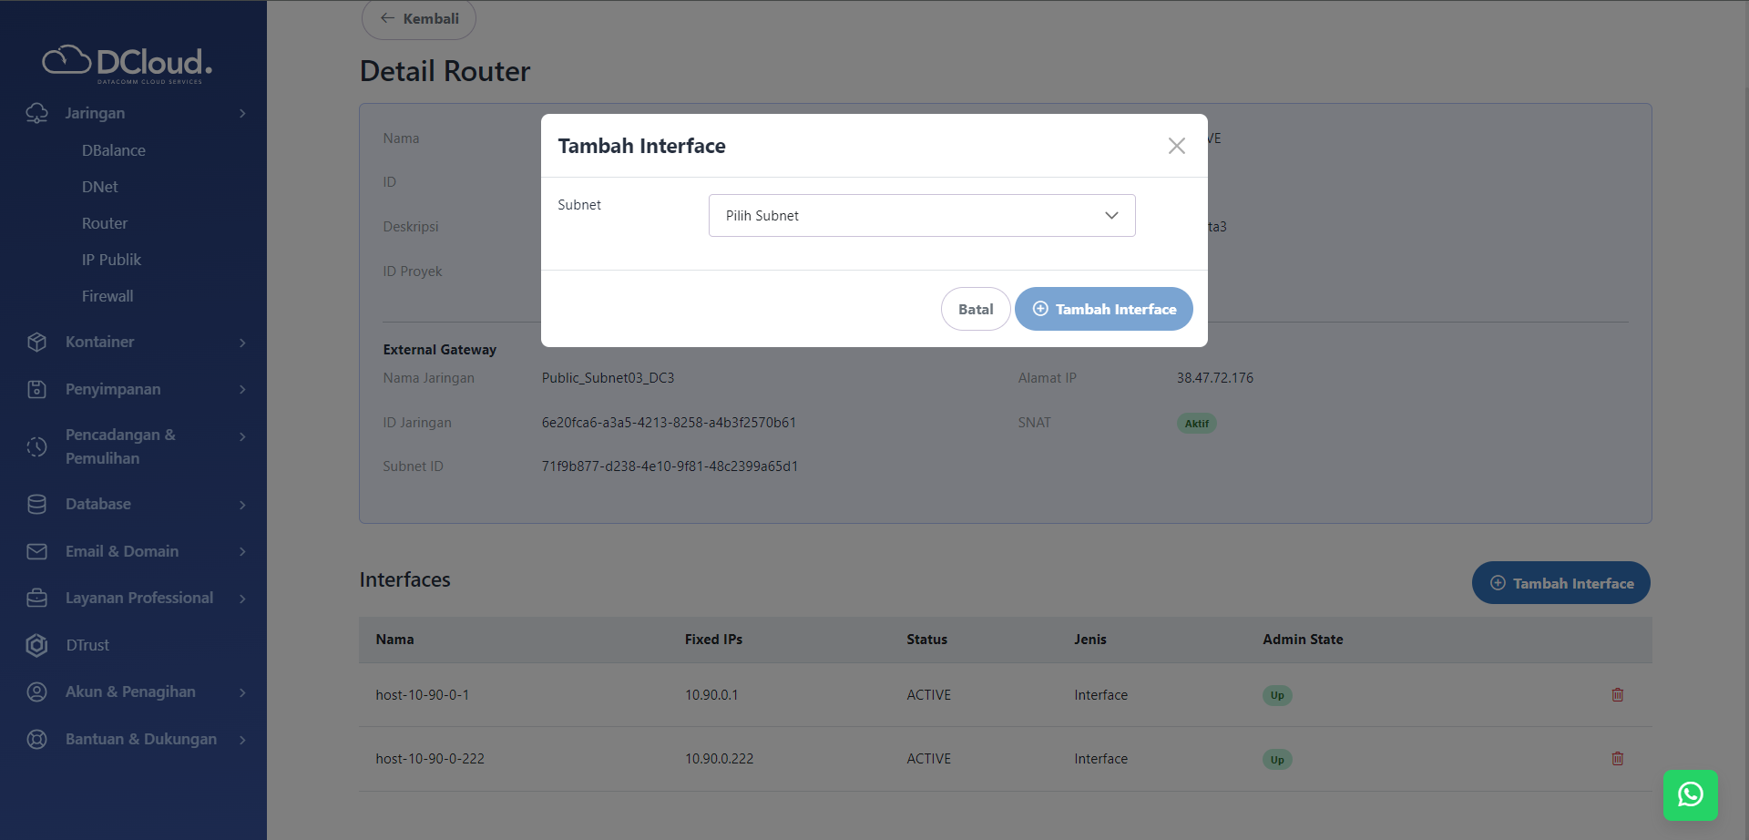The image size is (1749, 840).
Task: Select the Jaringan network icon in sidebar
Action: (36, 113)
